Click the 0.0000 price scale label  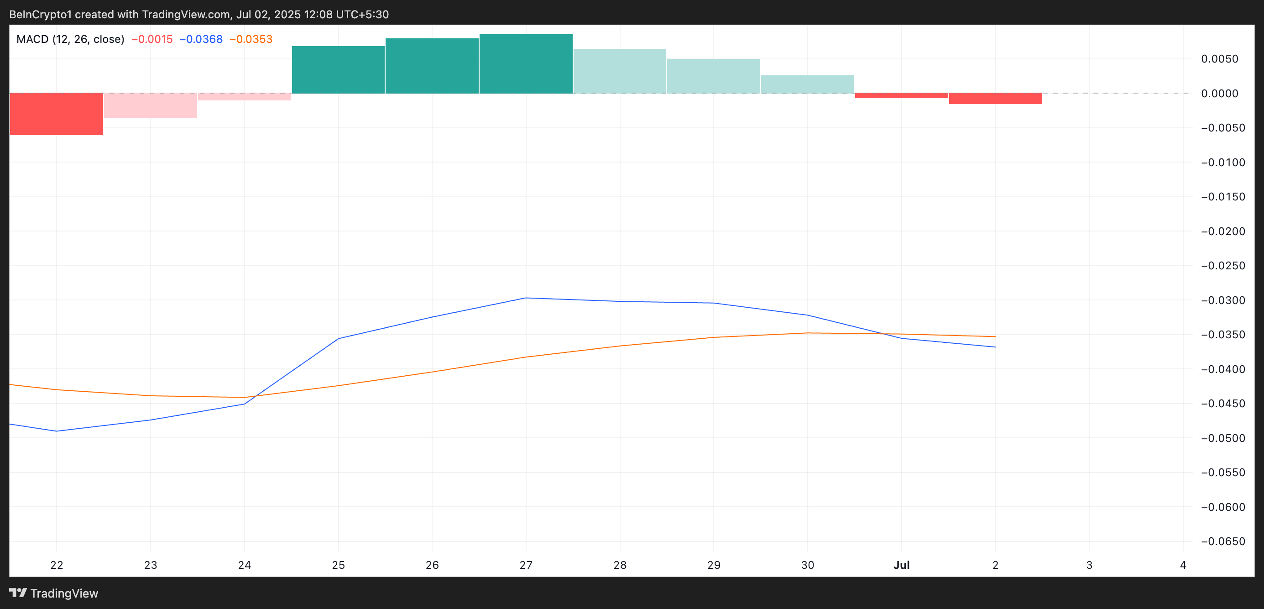(x=1219, y=93)
